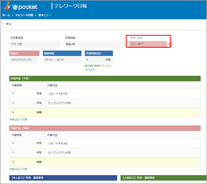Click the 作業時間合計 value 8 時間
The image size is (207, 184).
coord(99,60)
